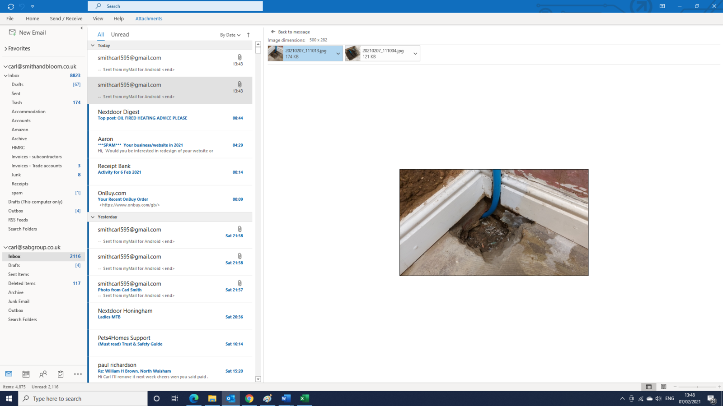Click the New Email button
The width and height of the screenshot is (723, 406).
coord(28,32)
